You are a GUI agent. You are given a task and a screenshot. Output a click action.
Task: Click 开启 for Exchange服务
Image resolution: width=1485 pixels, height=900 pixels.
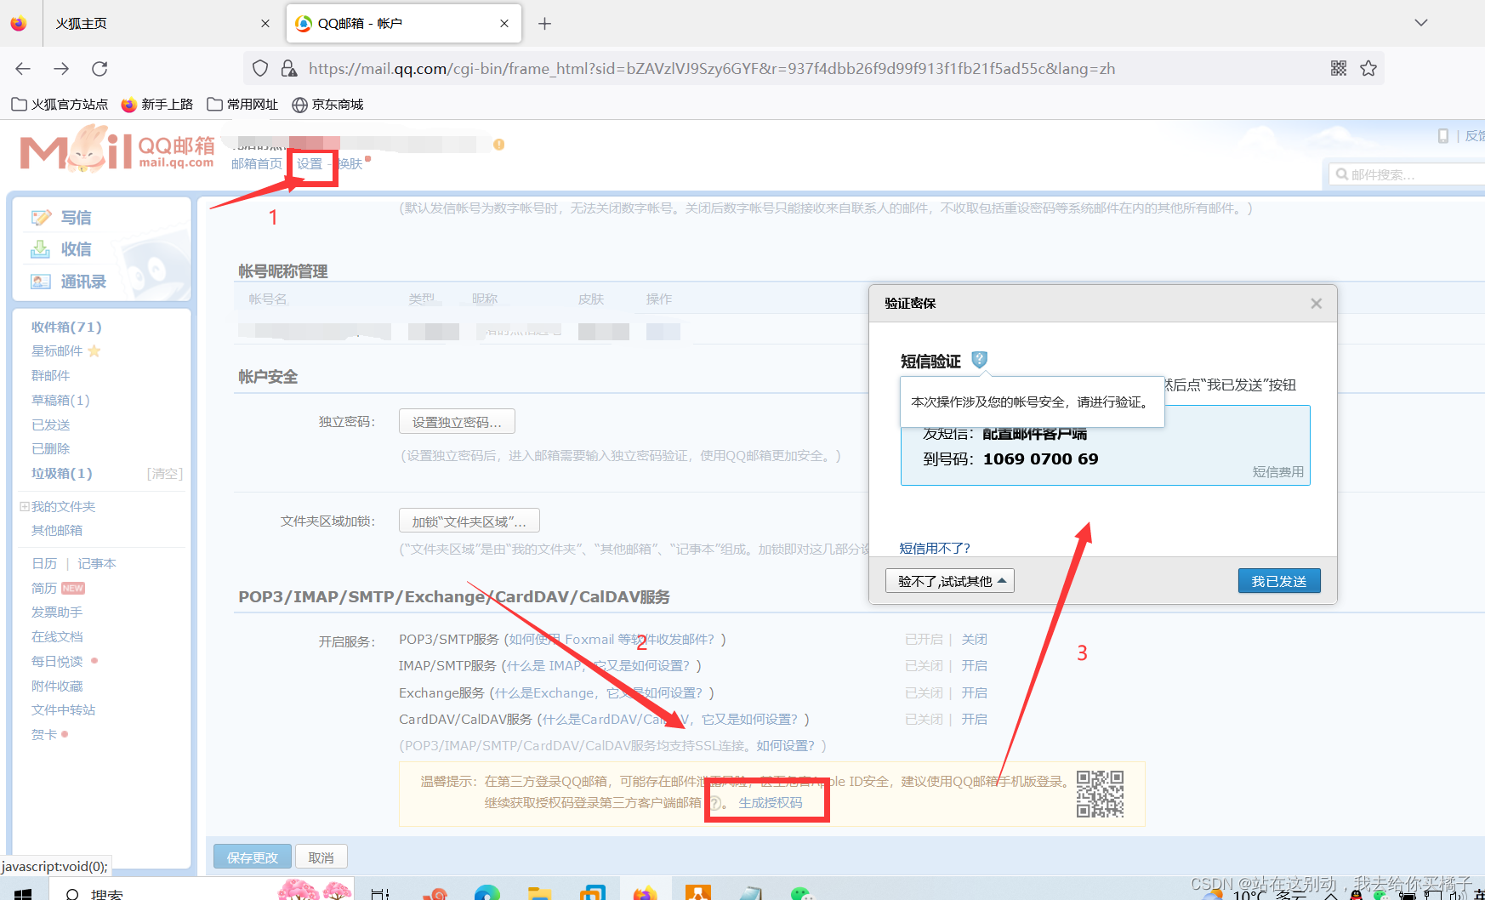coord(975,693)
